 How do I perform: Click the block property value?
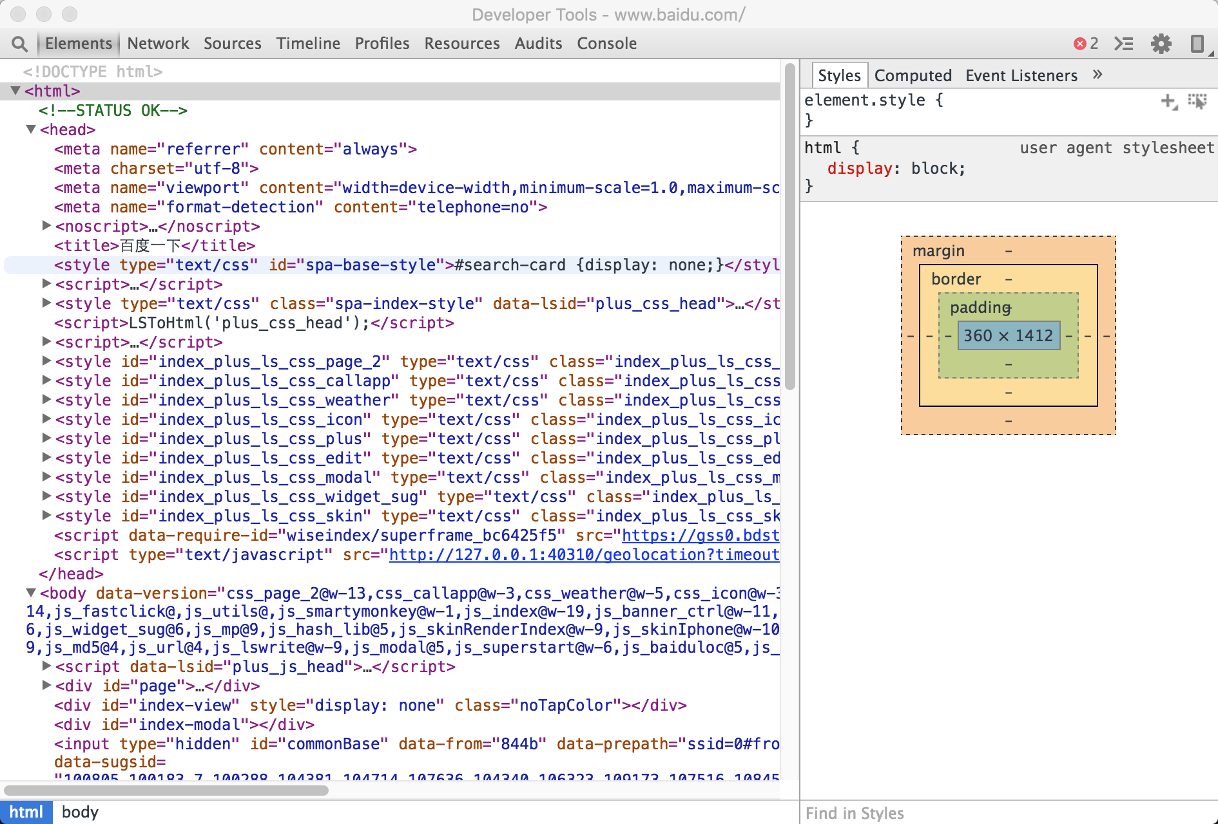click(935, 168)
